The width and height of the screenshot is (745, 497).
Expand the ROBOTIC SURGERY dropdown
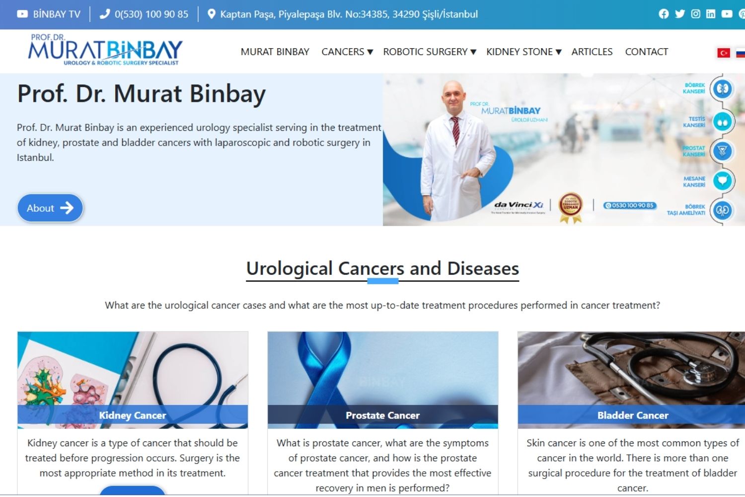point(429,52)
